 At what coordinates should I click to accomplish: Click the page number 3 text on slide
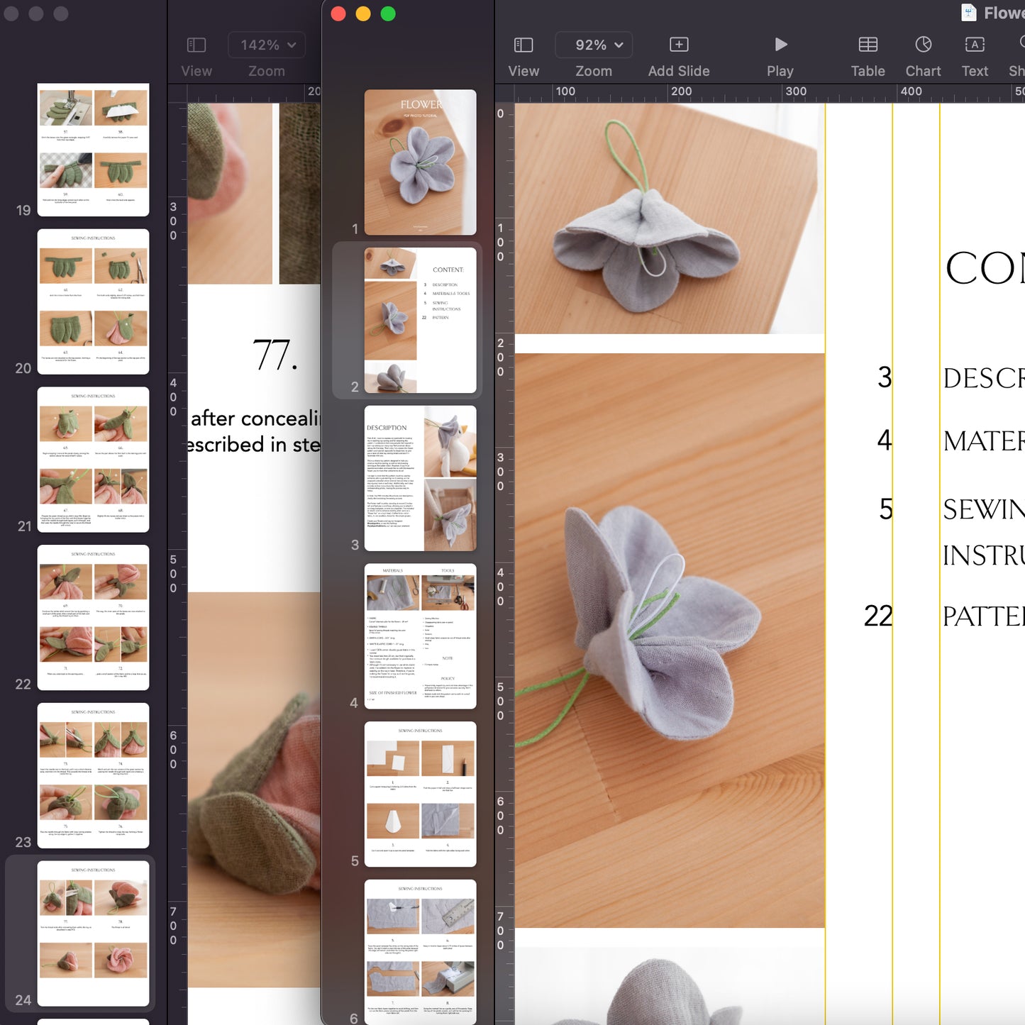coord(885,377)
